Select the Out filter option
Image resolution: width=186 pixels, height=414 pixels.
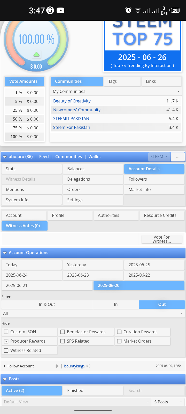point(162,305)
